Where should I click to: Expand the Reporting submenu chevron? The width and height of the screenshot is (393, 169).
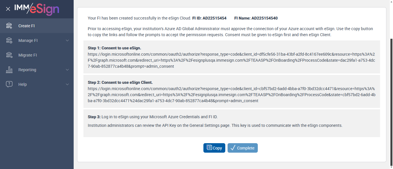[67, 70]
